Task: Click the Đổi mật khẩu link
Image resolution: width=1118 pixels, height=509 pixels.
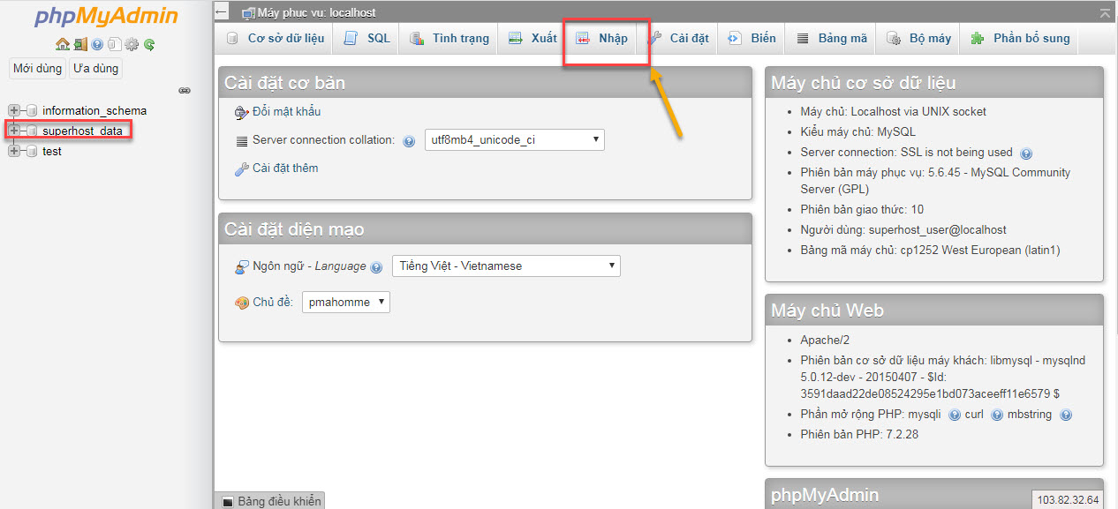Action: click(x=286, y=112)
